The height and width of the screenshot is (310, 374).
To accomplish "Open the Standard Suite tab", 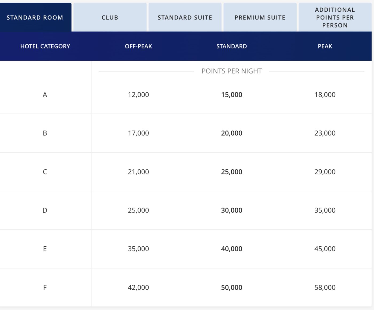I will [185, 17].
